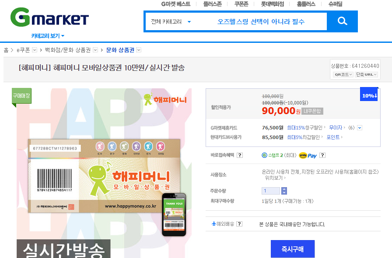The width and height of the screenshot is (392, 258).
Task: Open the 전체 카테고리 dropdown
Action: click(171, 21)
